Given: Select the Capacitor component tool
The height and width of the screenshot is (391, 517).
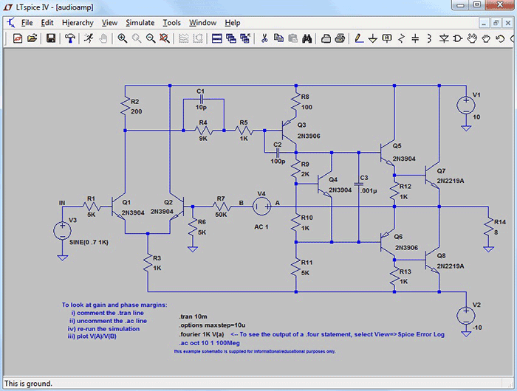Looking at the screenshot, I should pyautogui.click(x=415, y=38).
